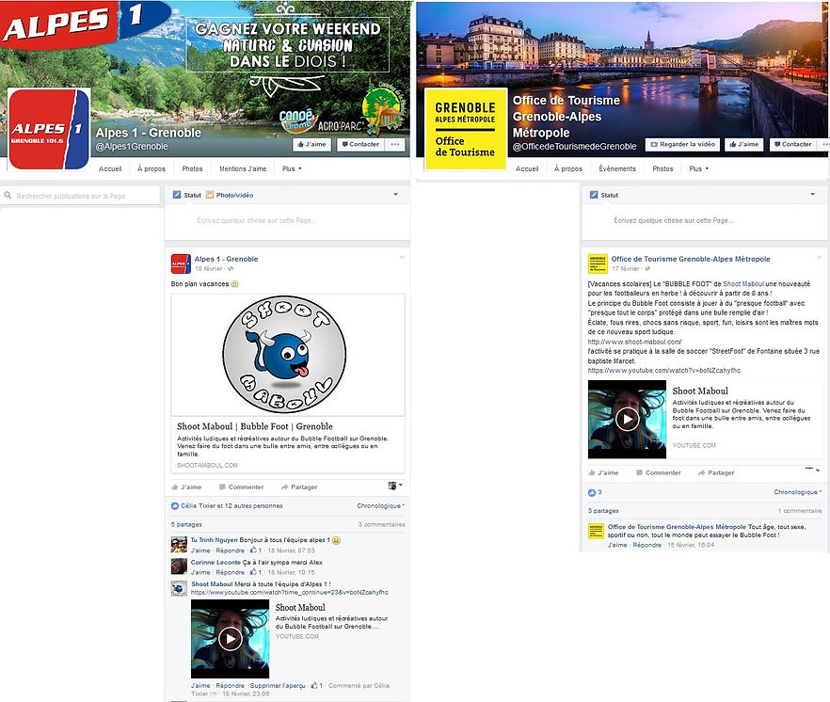Click write-something field on Alpes 1 page
Viewport: 830px width, 702px height.
[x=287, y=221]
